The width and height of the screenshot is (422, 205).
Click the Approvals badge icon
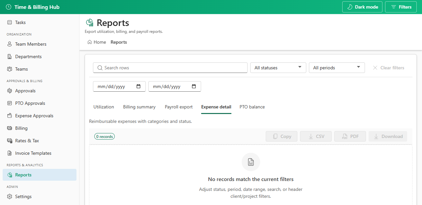point(10,91)
